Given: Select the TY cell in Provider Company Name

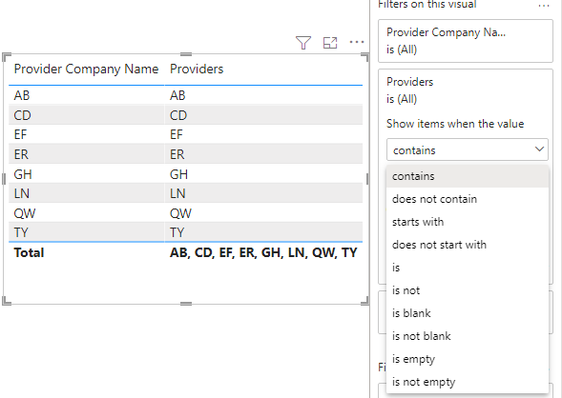Looking at the screenshot, I should pos(86,232).
